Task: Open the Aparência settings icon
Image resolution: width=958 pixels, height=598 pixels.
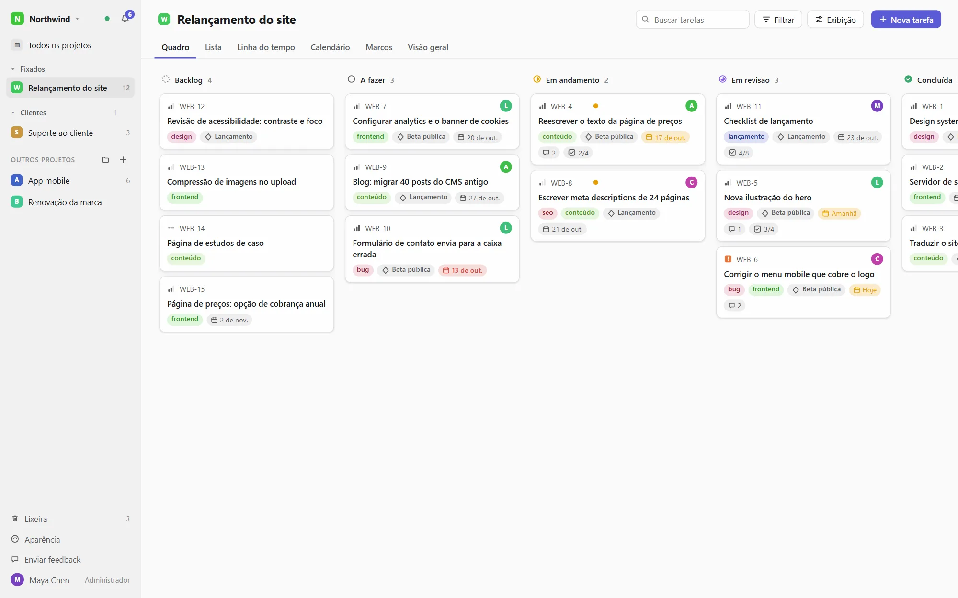Action: tap(15, 539)
